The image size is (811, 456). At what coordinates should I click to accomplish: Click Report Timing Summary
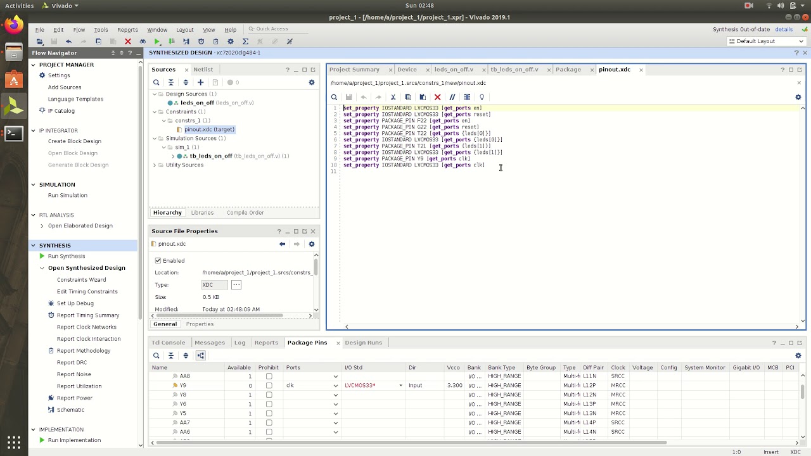88,315
